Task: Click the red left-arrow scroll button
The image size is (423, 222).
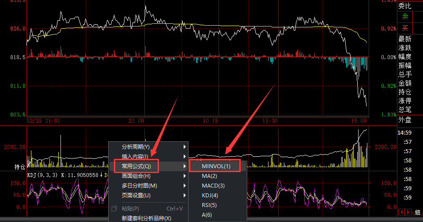Action: coord(401,212)
